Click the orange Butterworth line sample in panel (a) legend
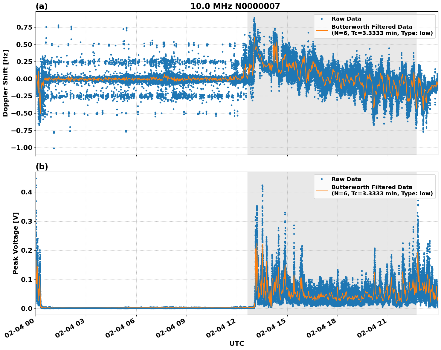This screenshot has width=441, height=350. tap(322, 30)
